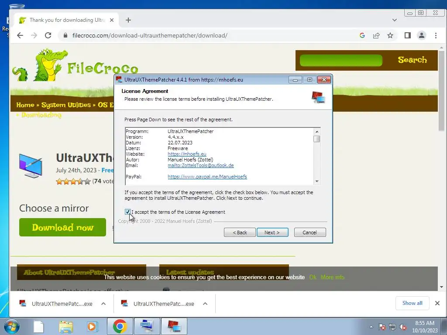Click the Latest updates section header
The image size is (447, 335).
pos(224,272)
